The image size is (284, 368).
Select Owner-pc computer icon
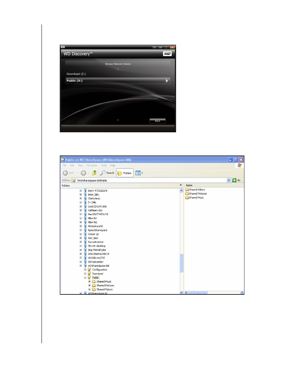point(85,234)
